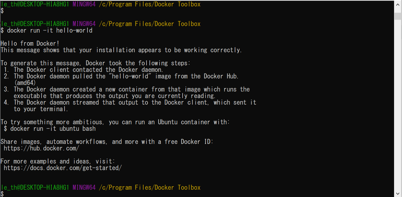
Task: Click the 'installation appears to be working correctly' line
Action: 121,50
